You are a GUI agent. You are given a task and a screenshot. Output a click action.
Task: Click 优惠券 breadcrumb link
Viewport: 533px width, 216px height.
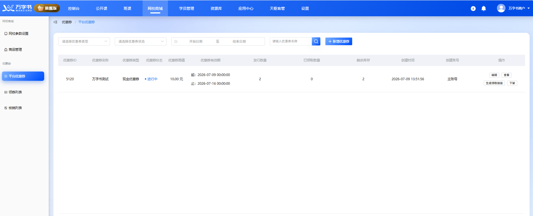pos(67,22)
